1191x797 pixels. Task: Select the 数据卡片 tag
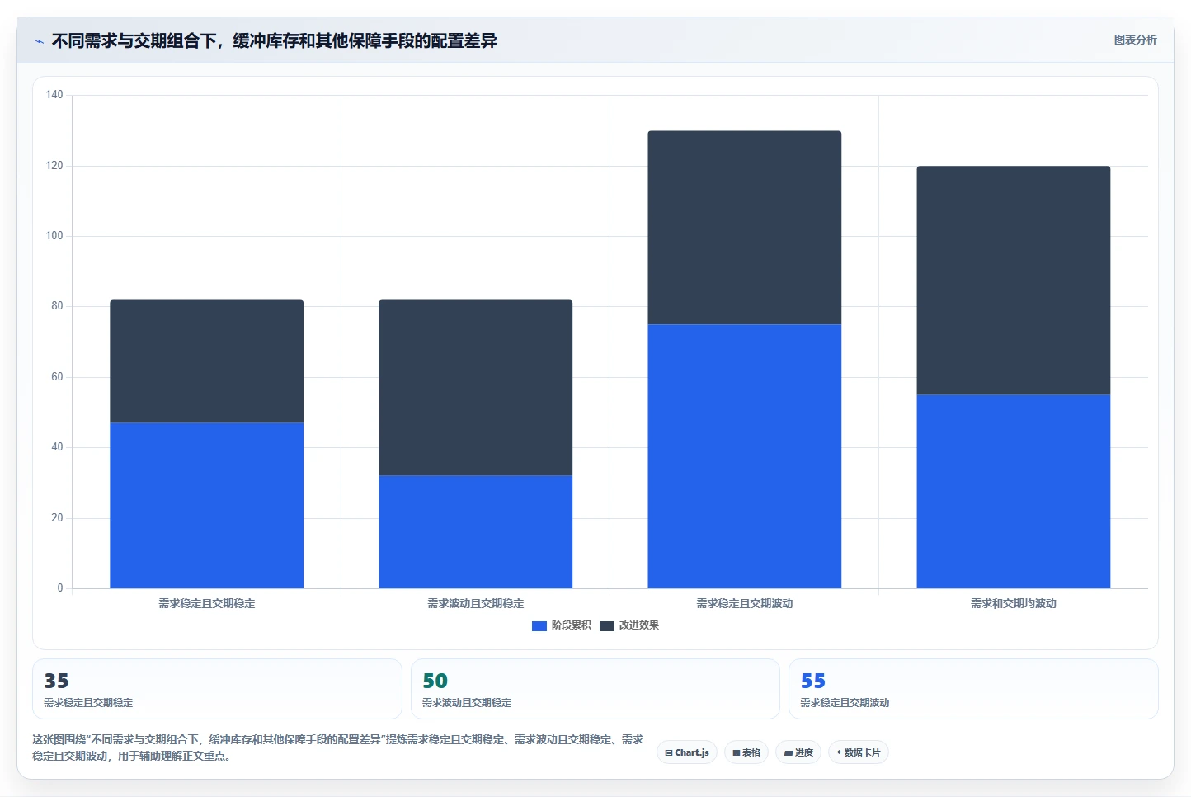(x=858, y=752)
